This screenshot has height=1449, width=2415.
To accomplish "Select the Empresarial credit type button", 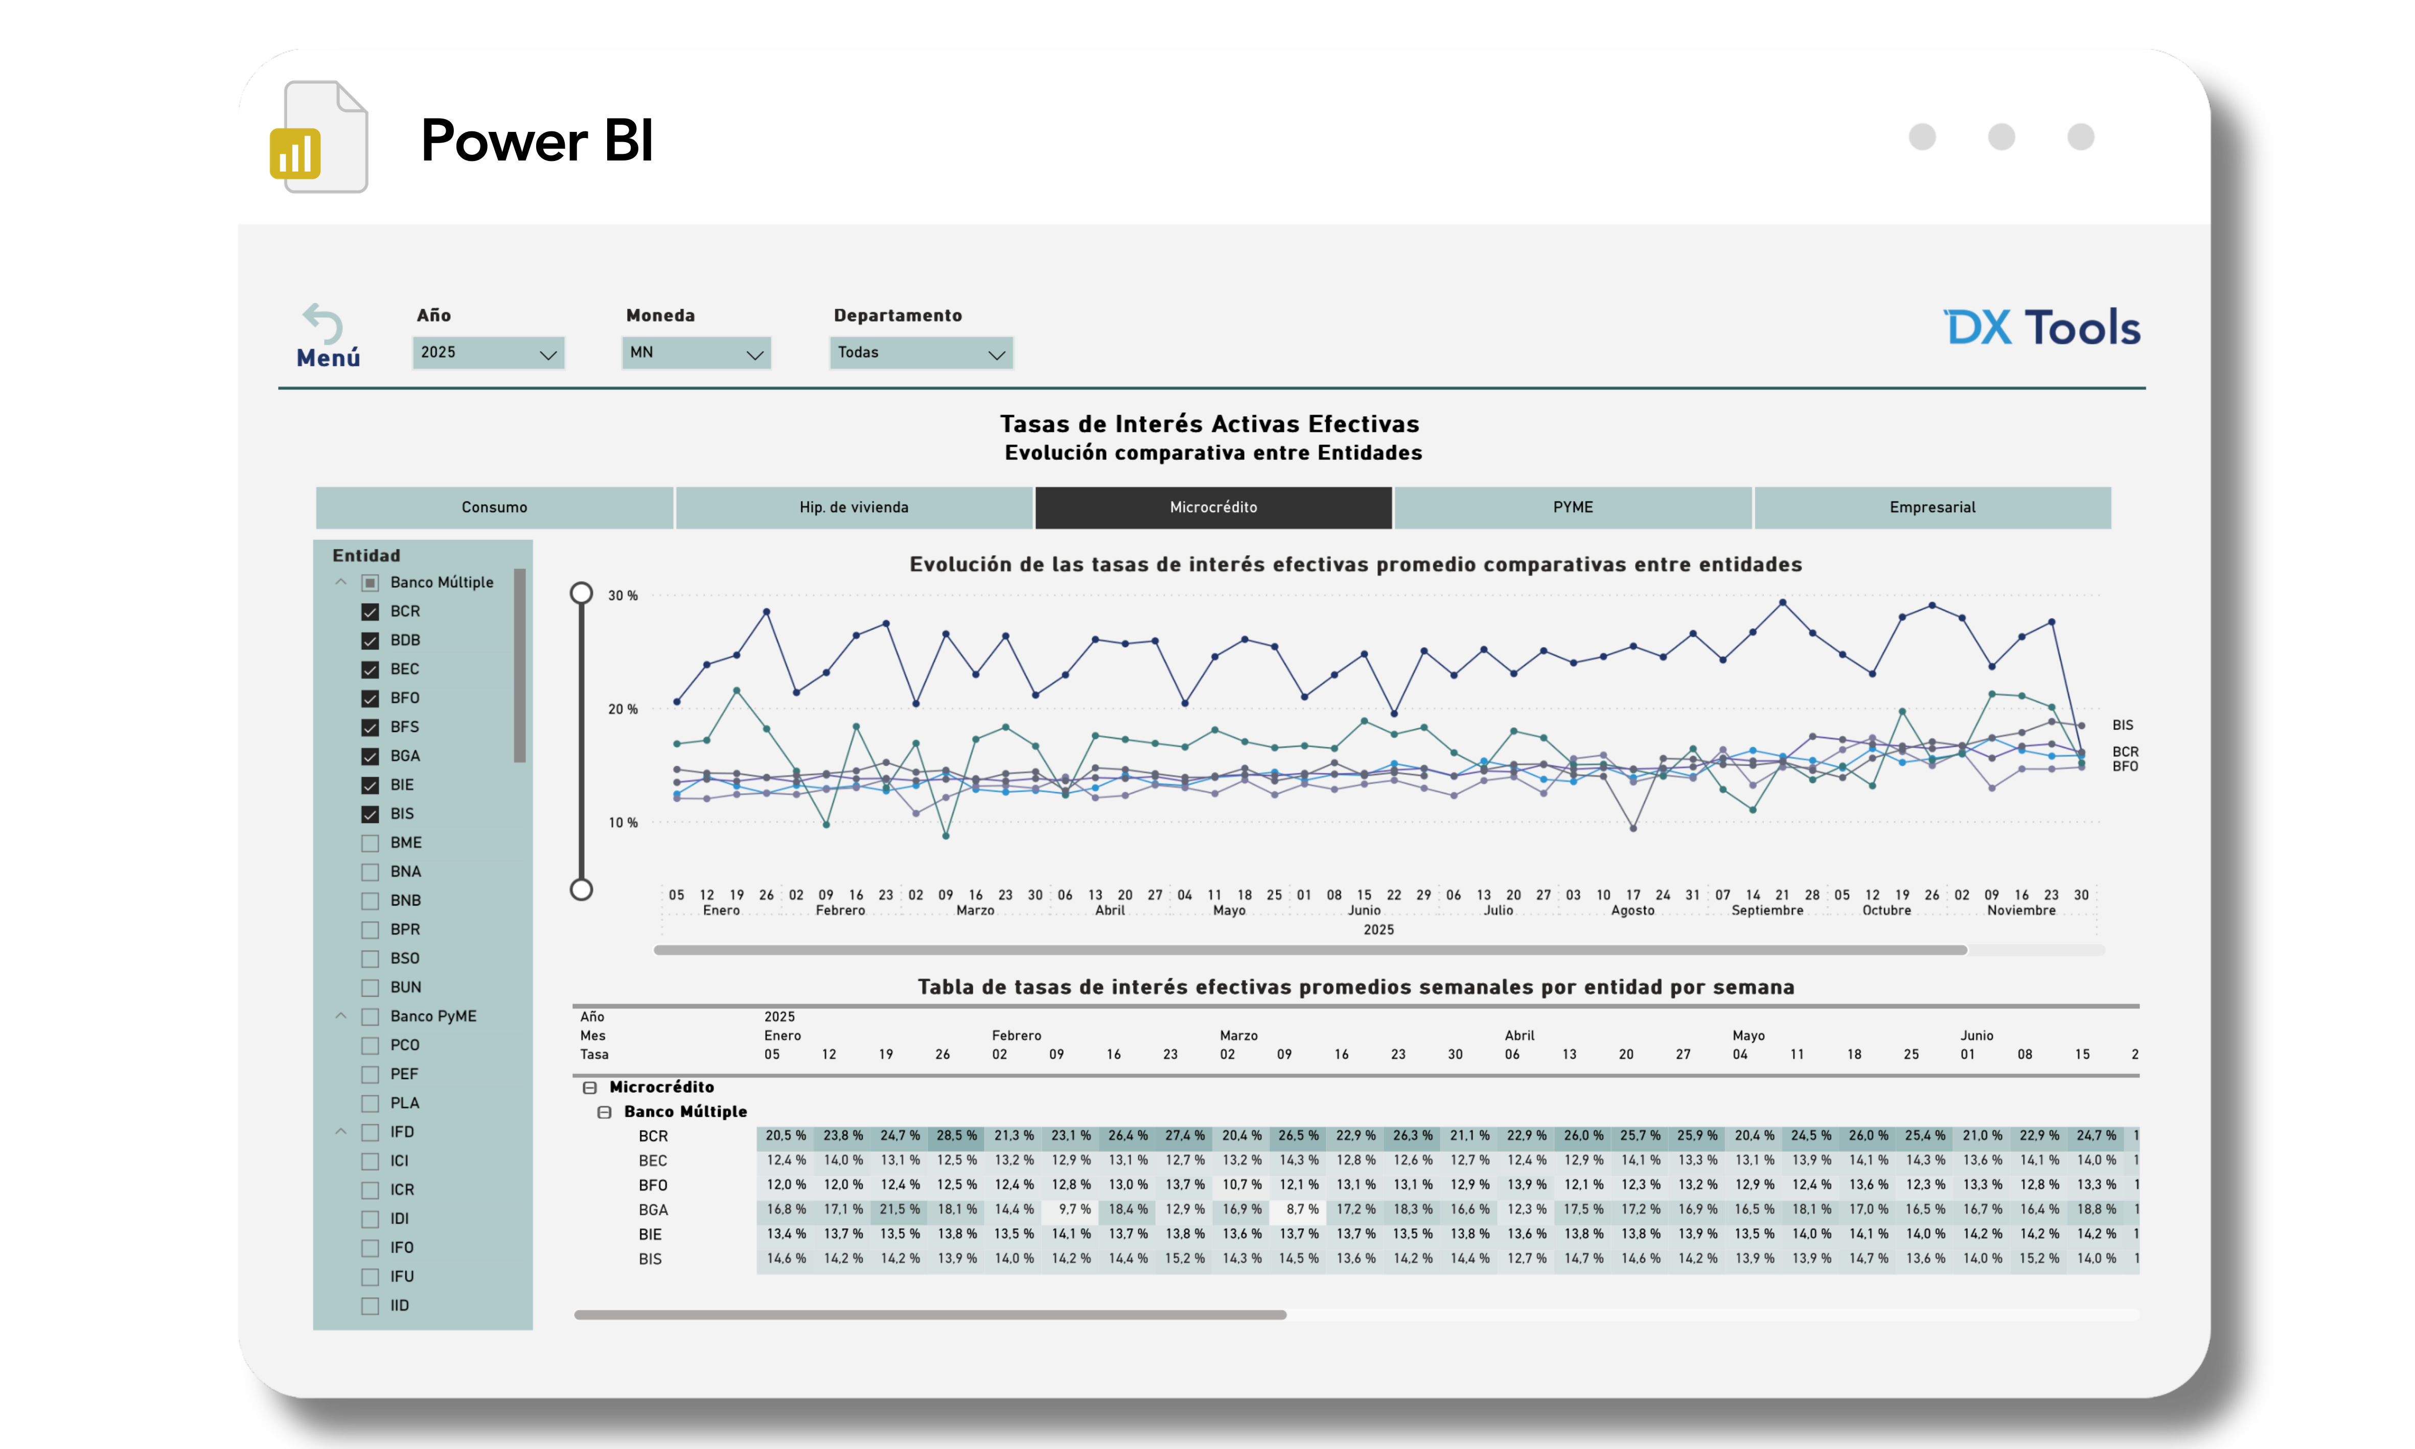I will pyautogui.click(x=1932, y=508).
